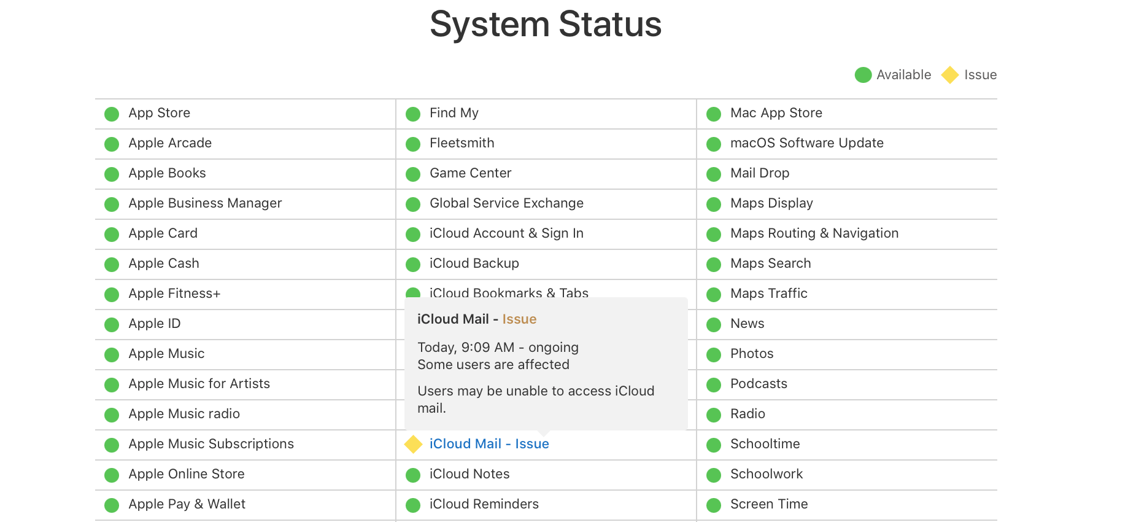1128x522 pixels.
Task: Select the Maps Routing & Navigation row
Action: coord(814,233)
